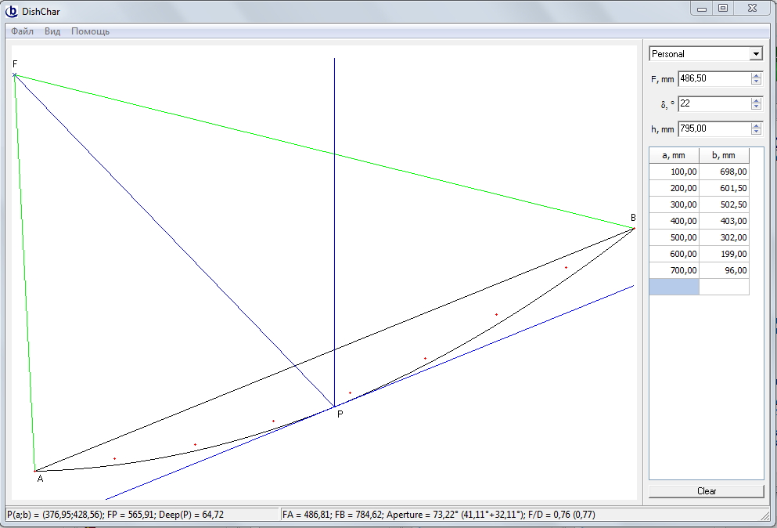Image resolution: width=777 pixels, height=528 pixels.
Task: Select cell with value 302,00
Action: click(724, 237)
